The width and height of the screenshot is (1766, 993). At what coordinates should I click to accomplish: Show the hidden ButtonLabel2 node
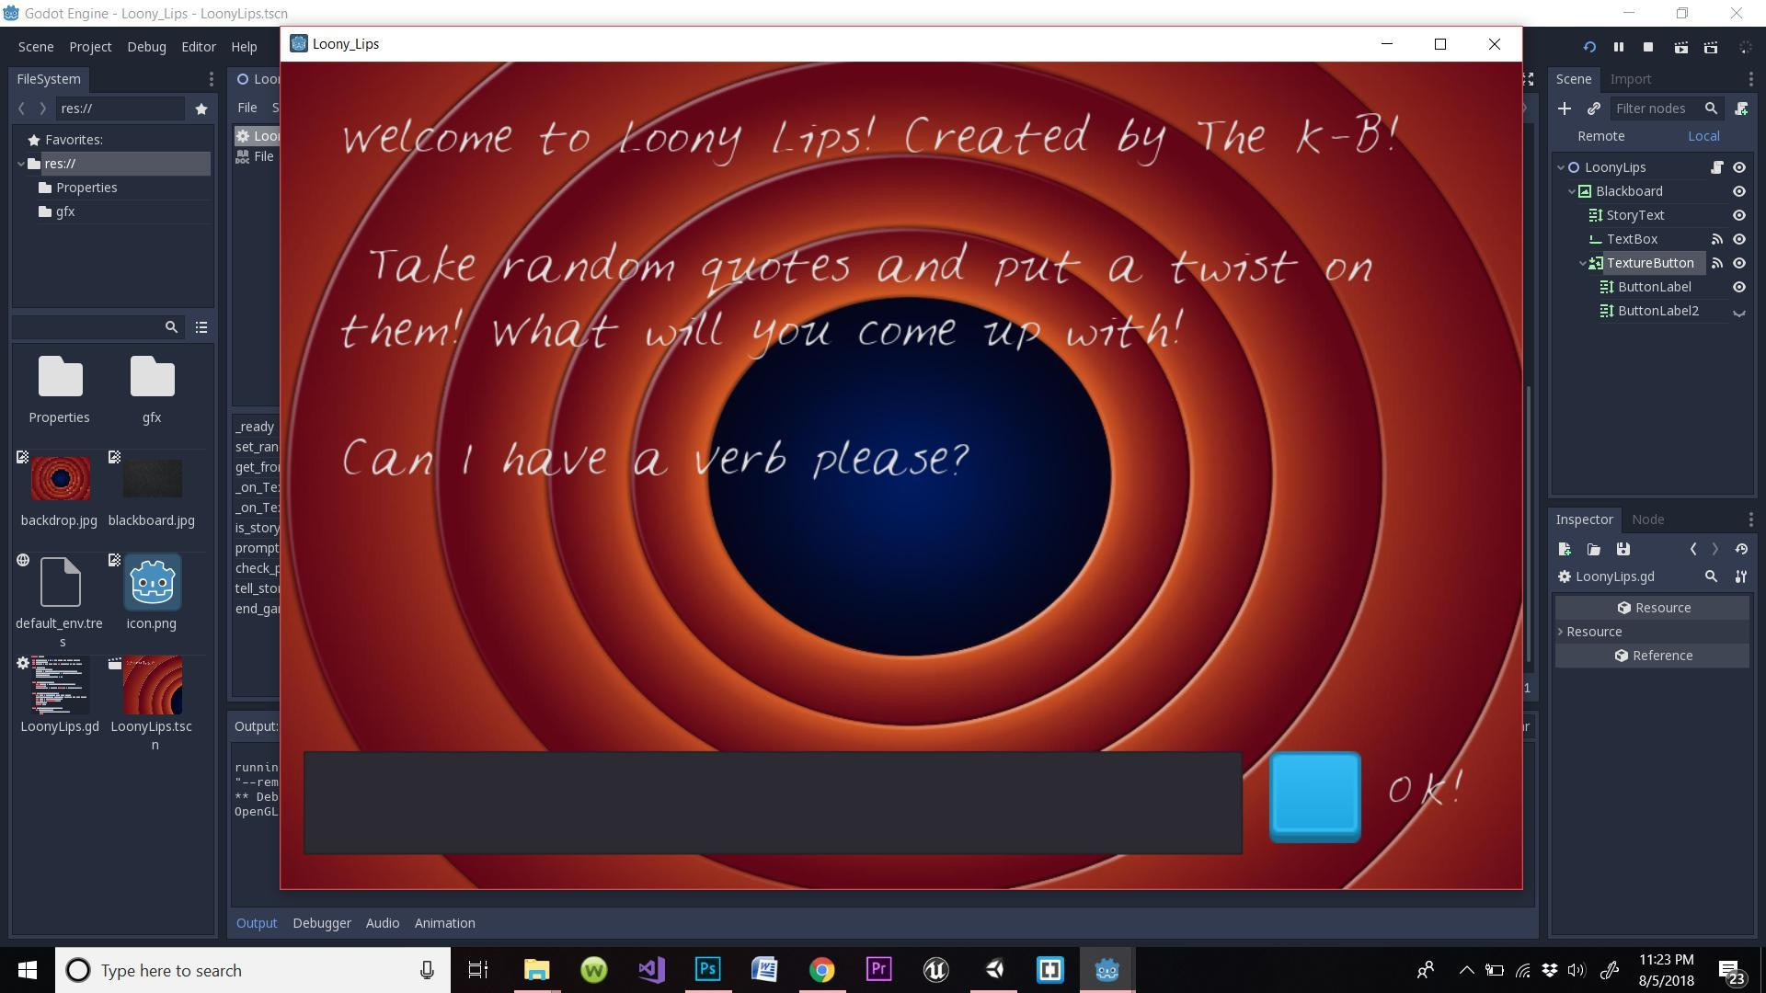[1739, 312]
